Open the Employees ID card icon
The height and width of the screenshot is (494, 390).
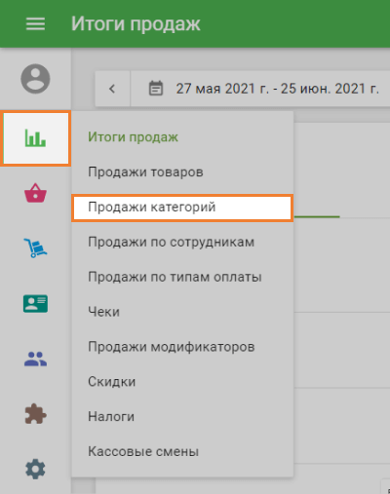pyautogui.click(x=35, y=303)
